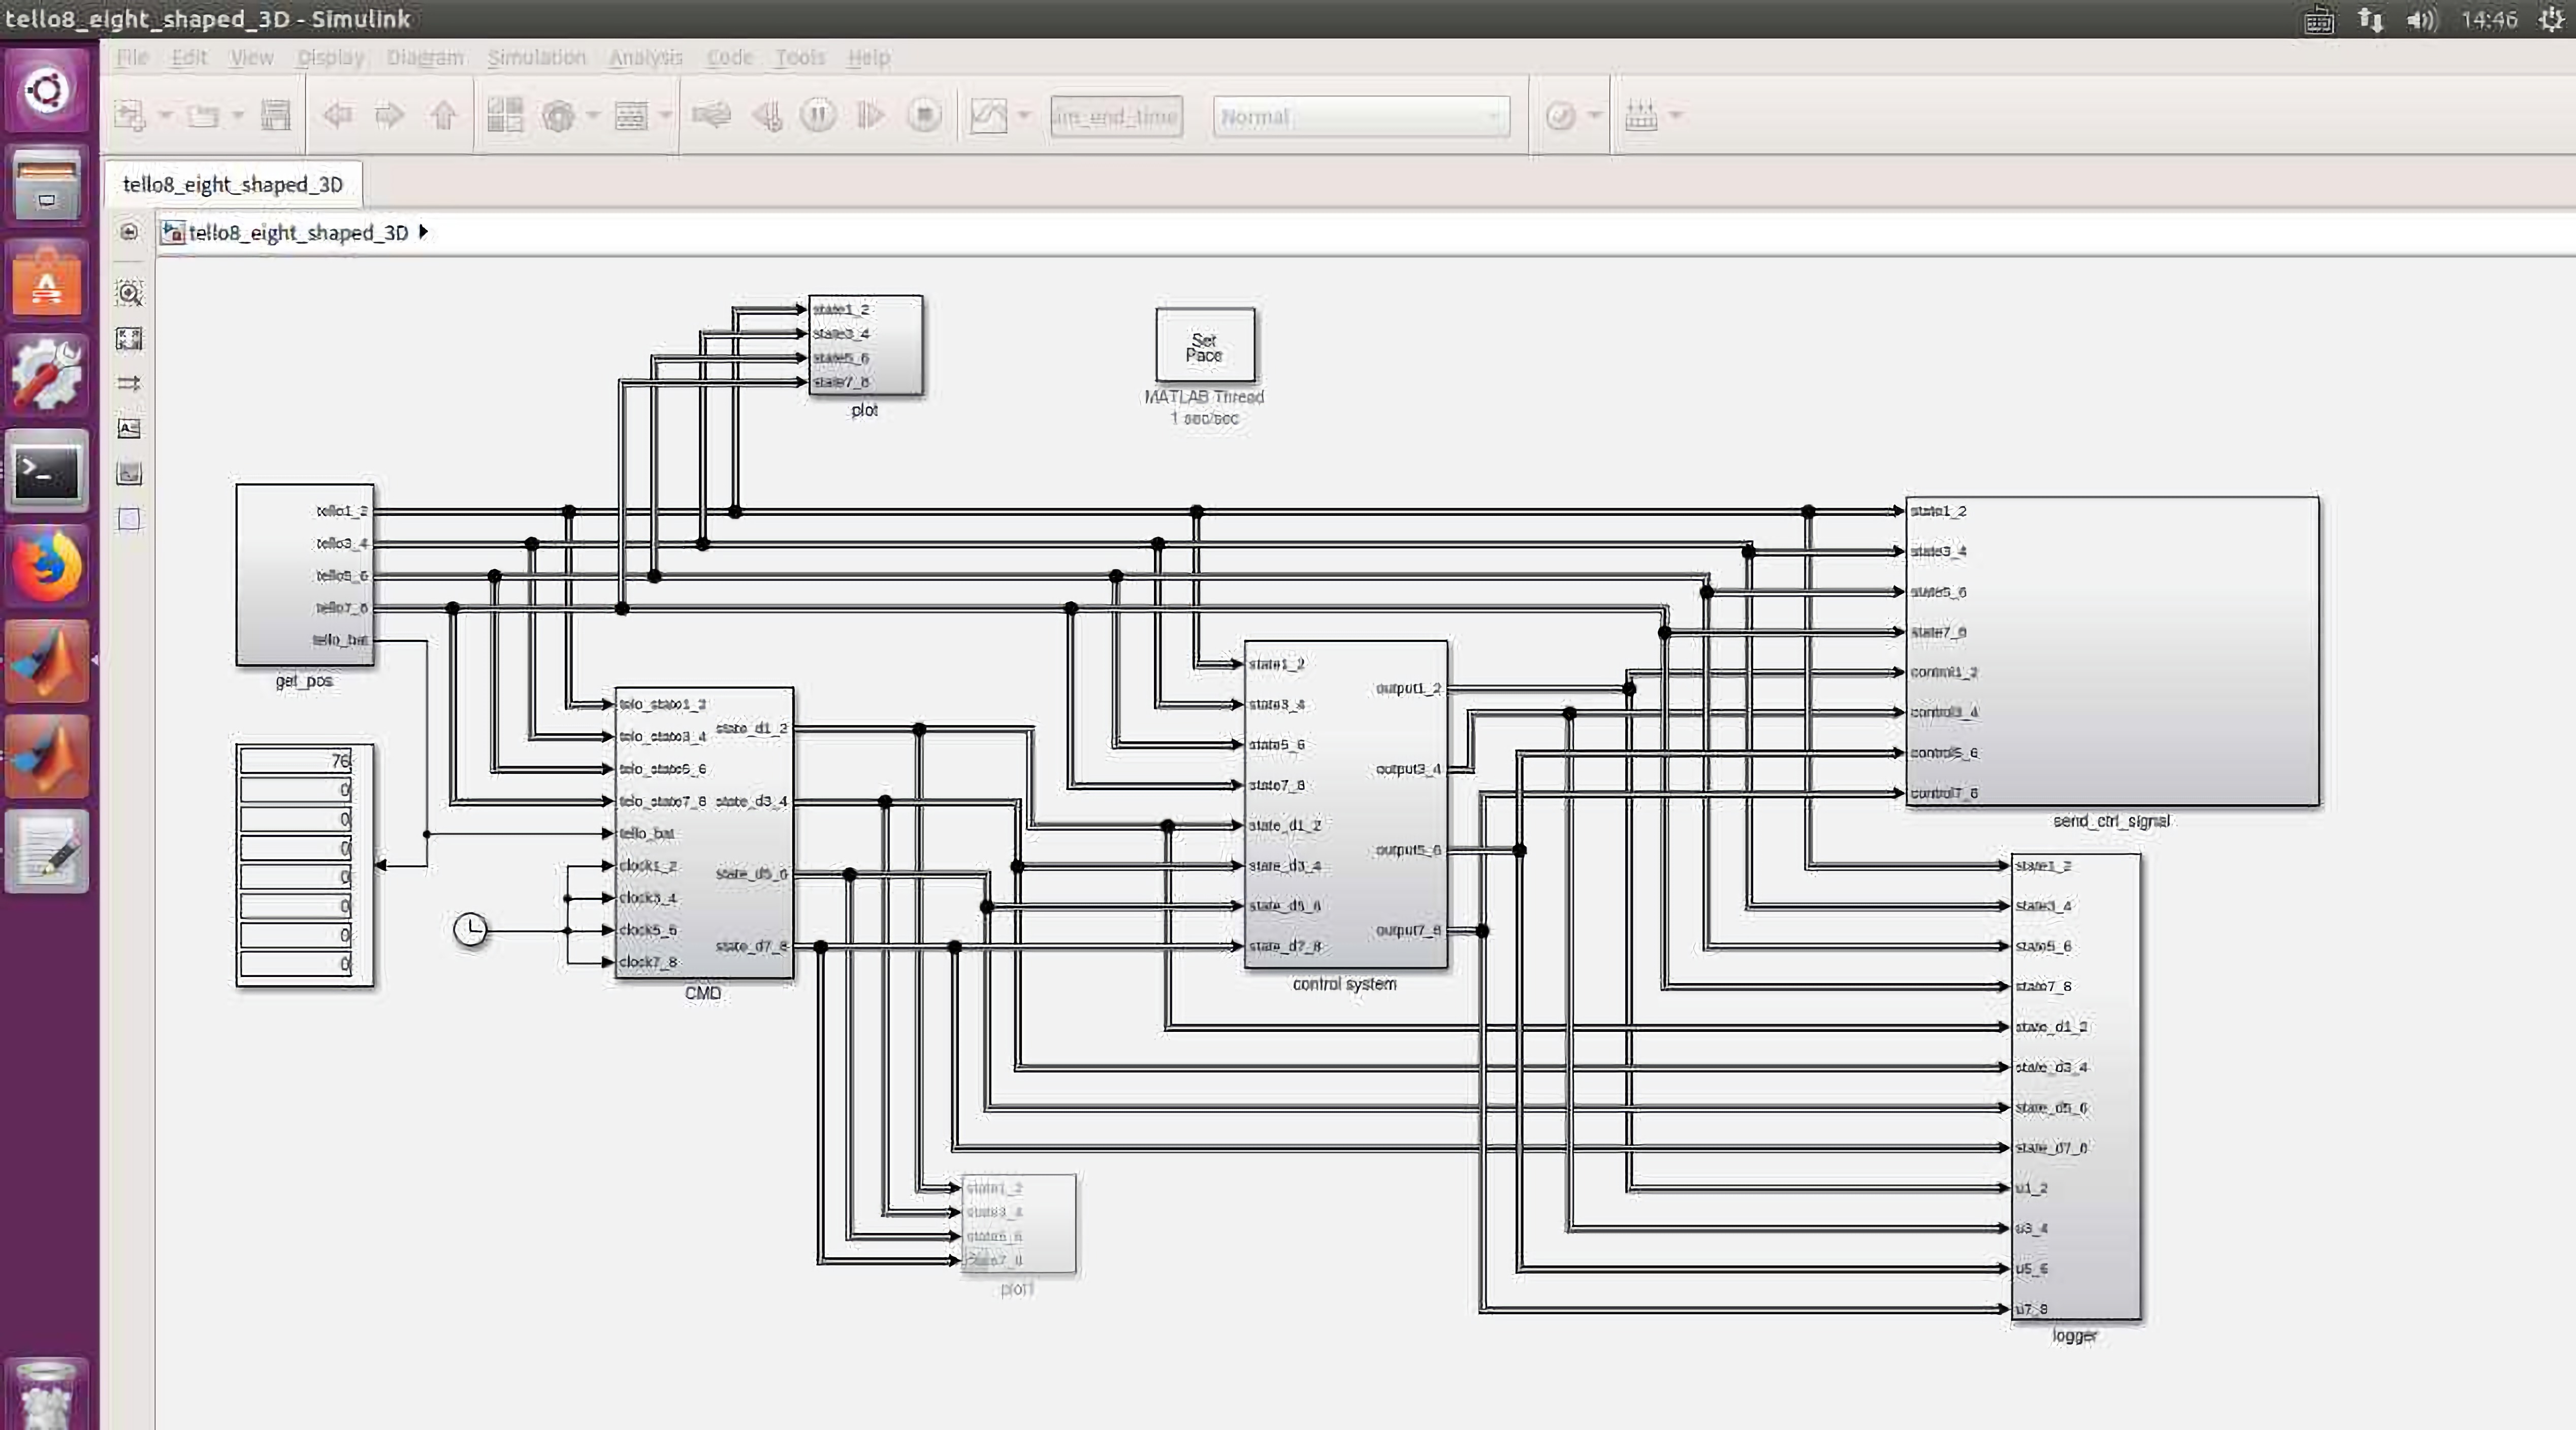
Task: Open the Library Browser toolbar icon
Action: coord(505,116)
